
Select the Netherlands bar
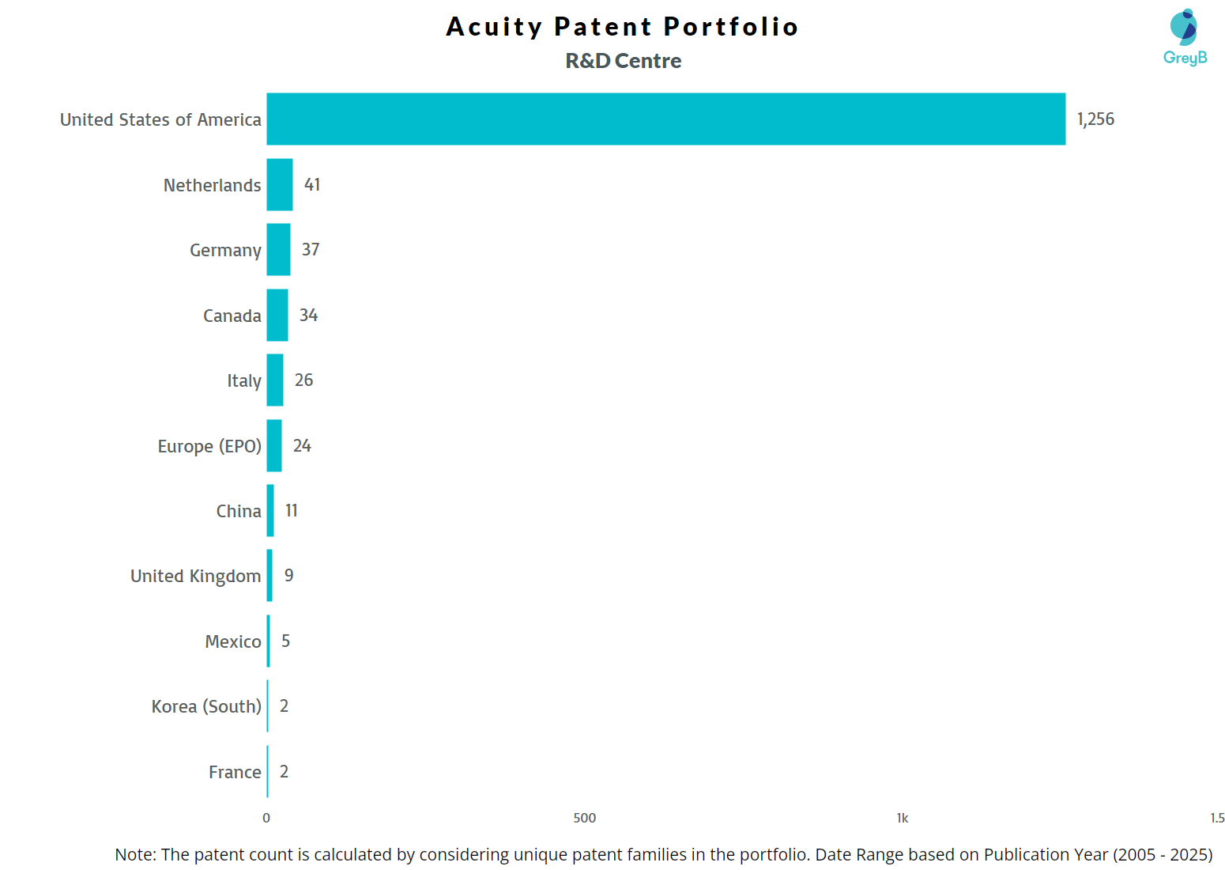click(280, 184)
